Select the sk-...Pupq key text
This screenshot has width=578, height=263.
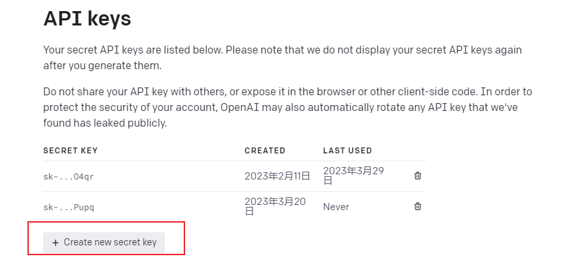(64, 207)
